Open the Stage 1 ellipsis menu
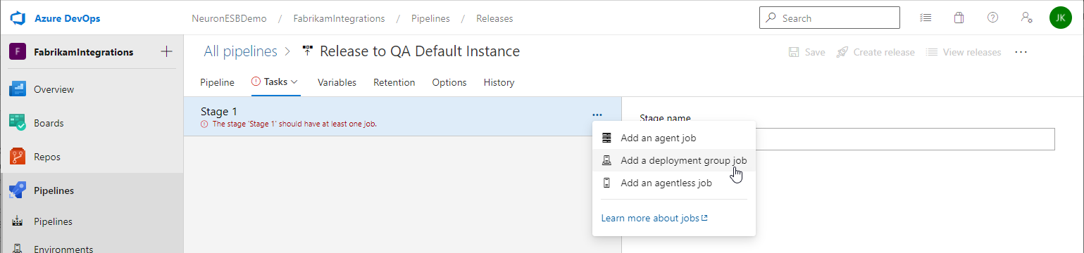 pyautogui.click(x=597, y=115)
